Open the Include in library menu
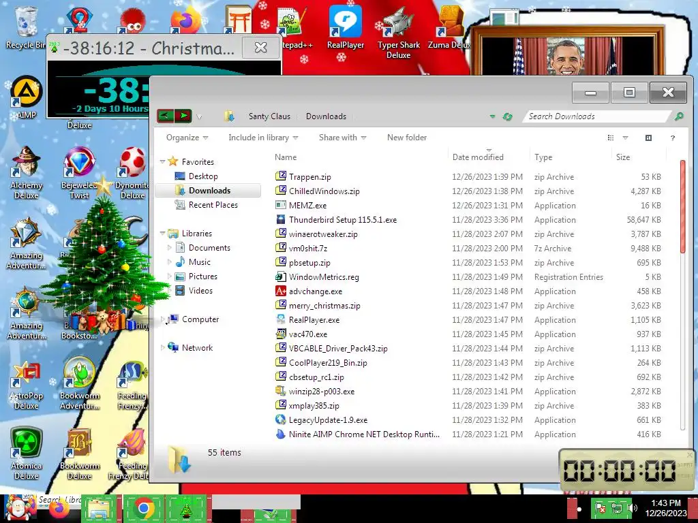The image size is (698, 523). click(263, 138)
